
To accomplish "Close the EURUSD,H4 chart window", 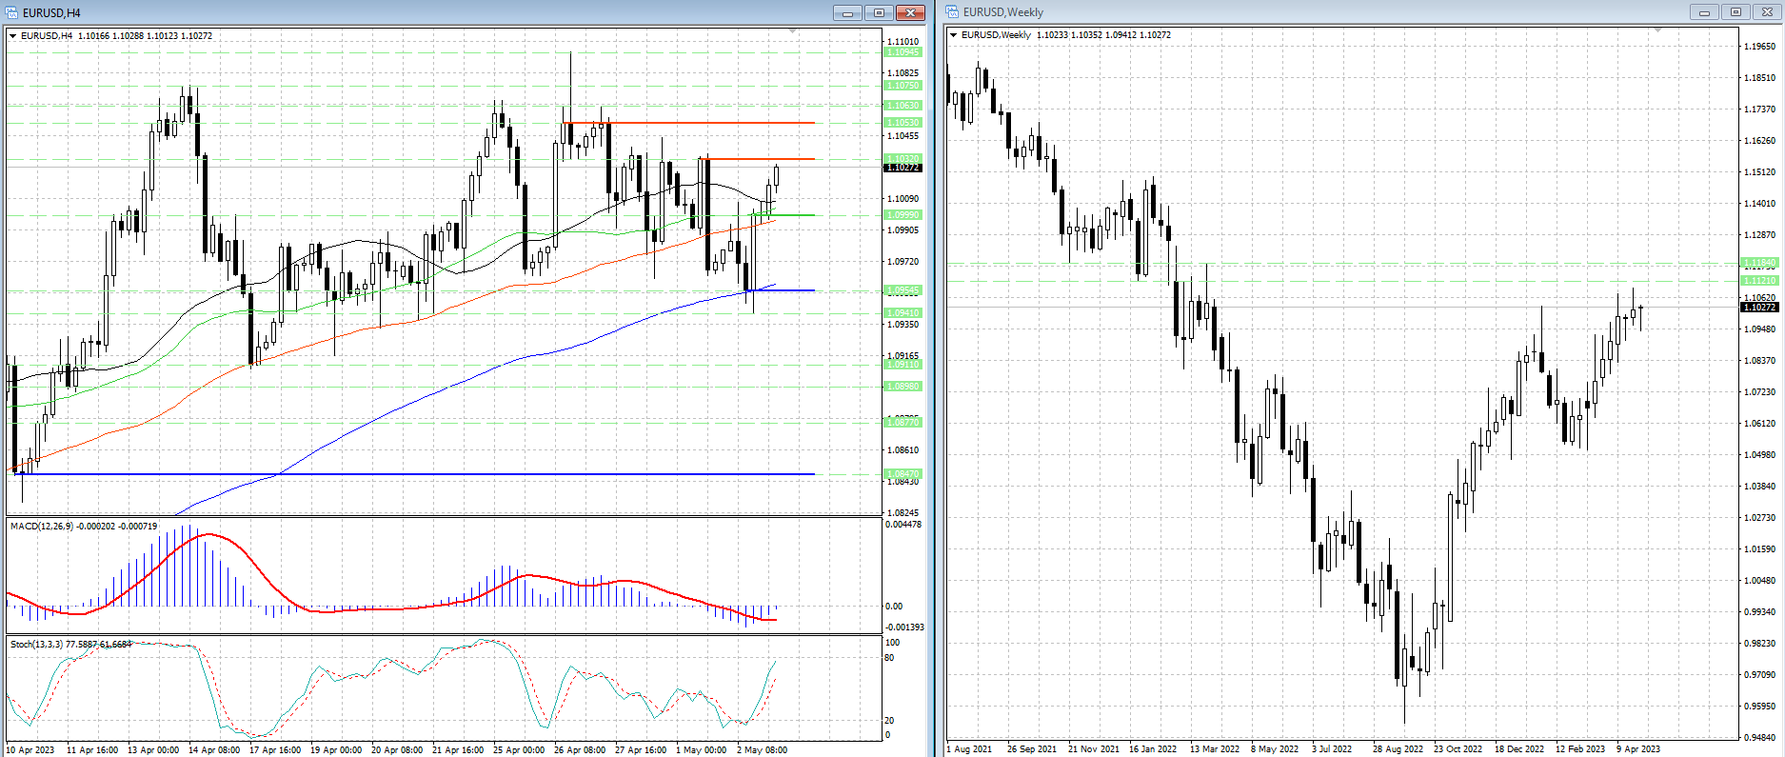I will (911, 12).
